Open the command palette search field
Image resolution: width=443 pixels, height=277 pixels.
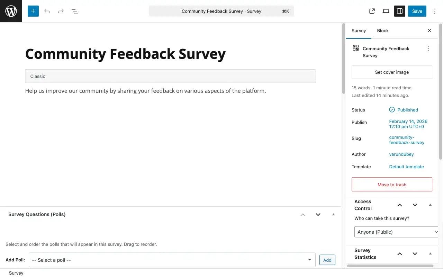221,11
